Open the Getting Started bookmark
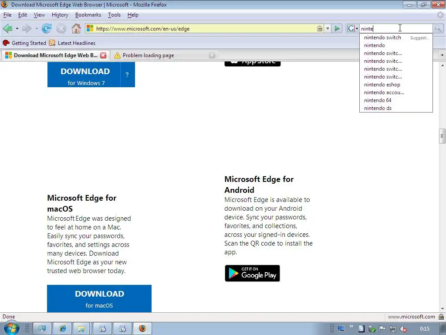The height and width of the screenshot is (335, 446). click(x=24, y=43)
